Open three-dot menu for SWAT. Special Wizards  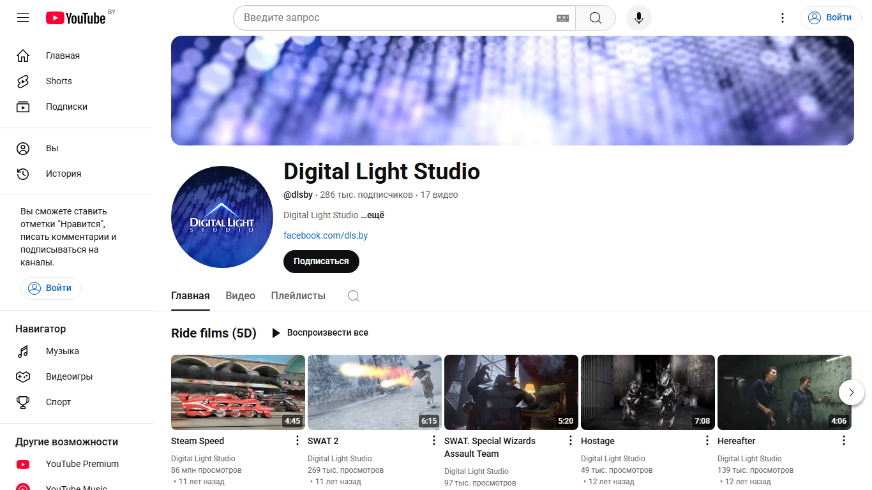(571, 440)
